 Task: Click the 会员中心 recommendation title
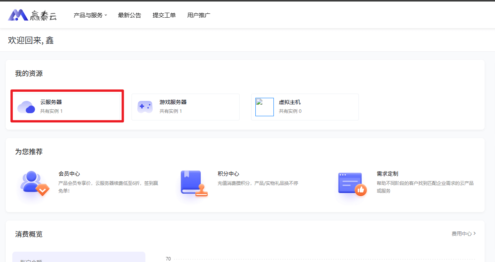pyautogui.click(x=69, y=174)
